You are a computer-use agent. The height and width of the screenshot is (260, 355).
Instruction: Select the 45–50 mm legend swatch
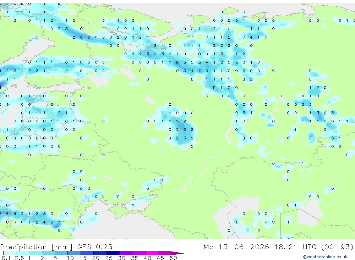click(165, 253)
